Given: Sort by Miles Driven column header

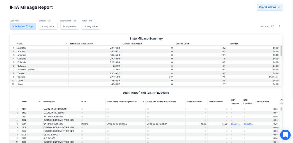Looking at the screenshot, I should click(263, 101).
